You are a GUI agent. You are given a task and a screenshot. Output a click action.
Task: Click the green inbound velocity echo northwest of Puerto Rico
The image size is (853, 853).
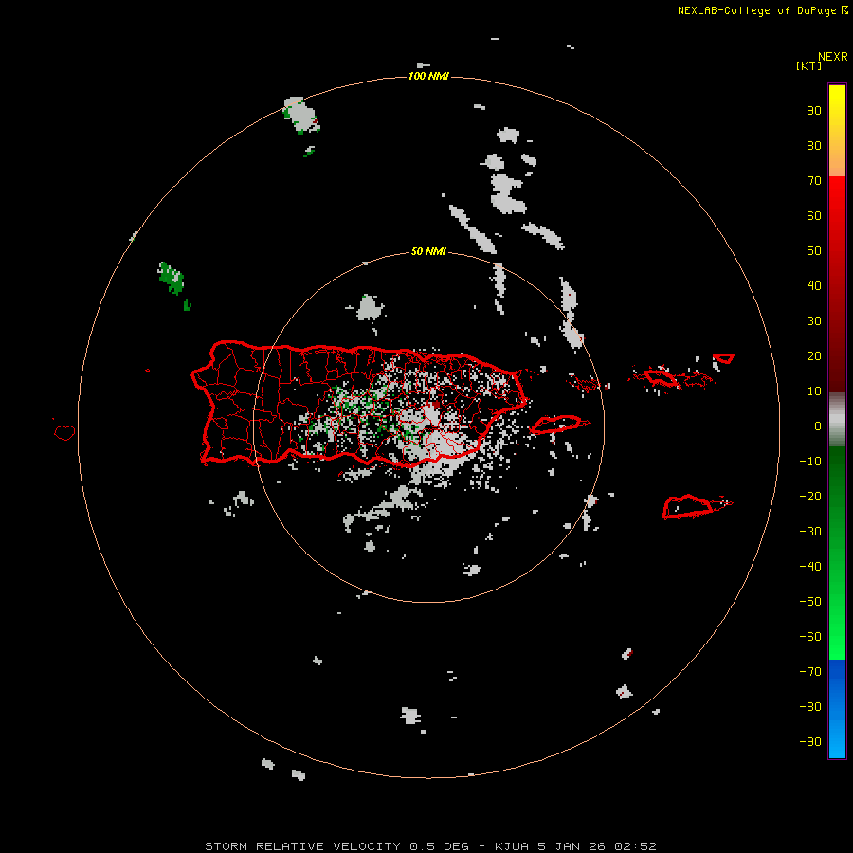(172, 279)
